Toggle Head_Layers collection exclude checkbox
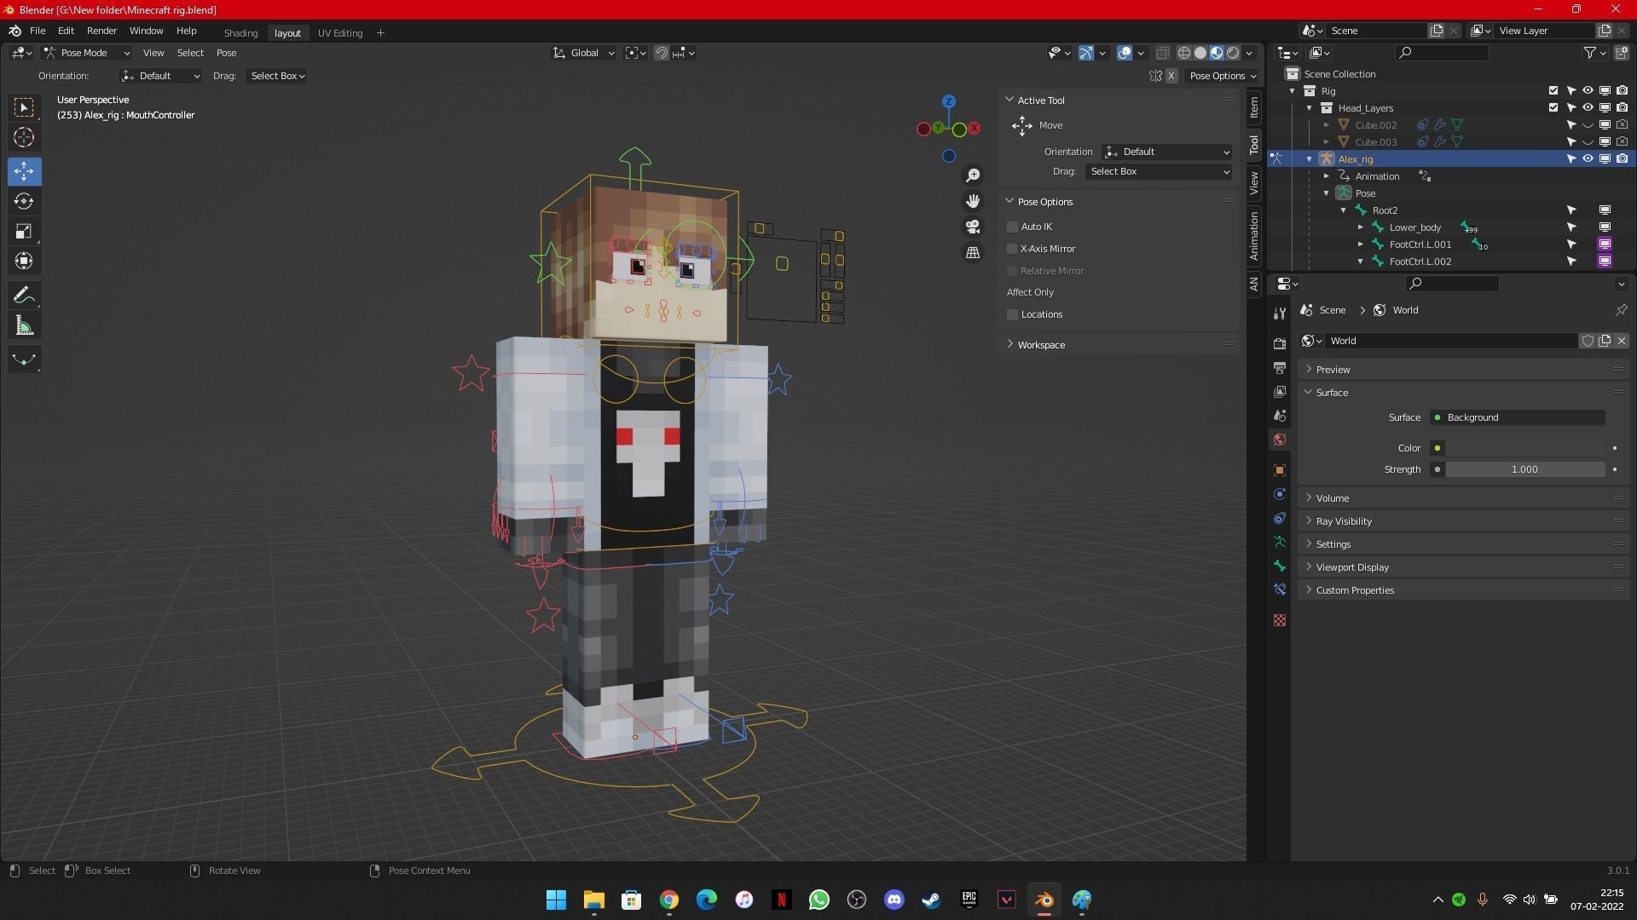The height and width of the screenshot is (920, 1637). 1553,108
